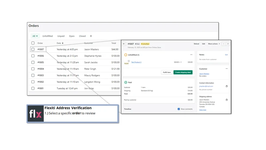Image resolution: width=266 pixels, height=150 pixels.
Task: Click customer name Langdon Wong
Action: [x=92, y=82]
